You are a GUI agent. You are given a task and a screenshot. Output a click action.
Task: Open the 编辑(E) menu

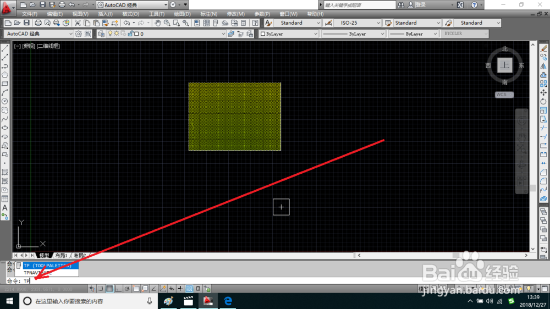pos(54,14)
